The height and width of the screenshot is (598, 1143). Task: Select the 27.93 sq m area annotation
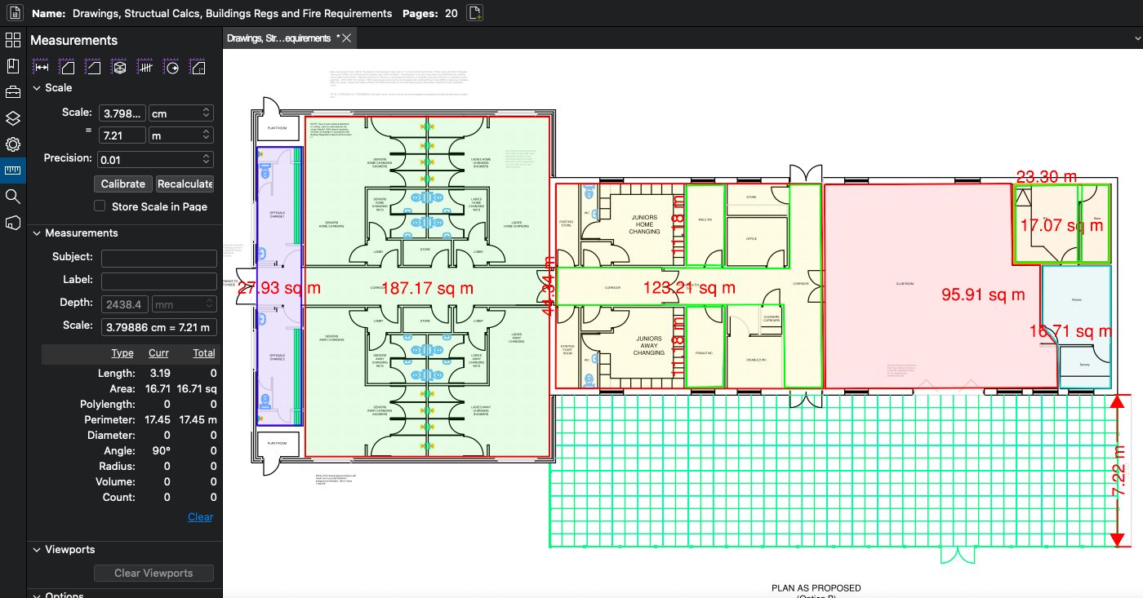tap(278, 288)
